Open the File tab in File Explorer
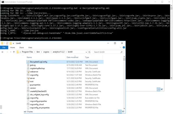The width and height of the screenshot is (173, 114). (4, 47)
